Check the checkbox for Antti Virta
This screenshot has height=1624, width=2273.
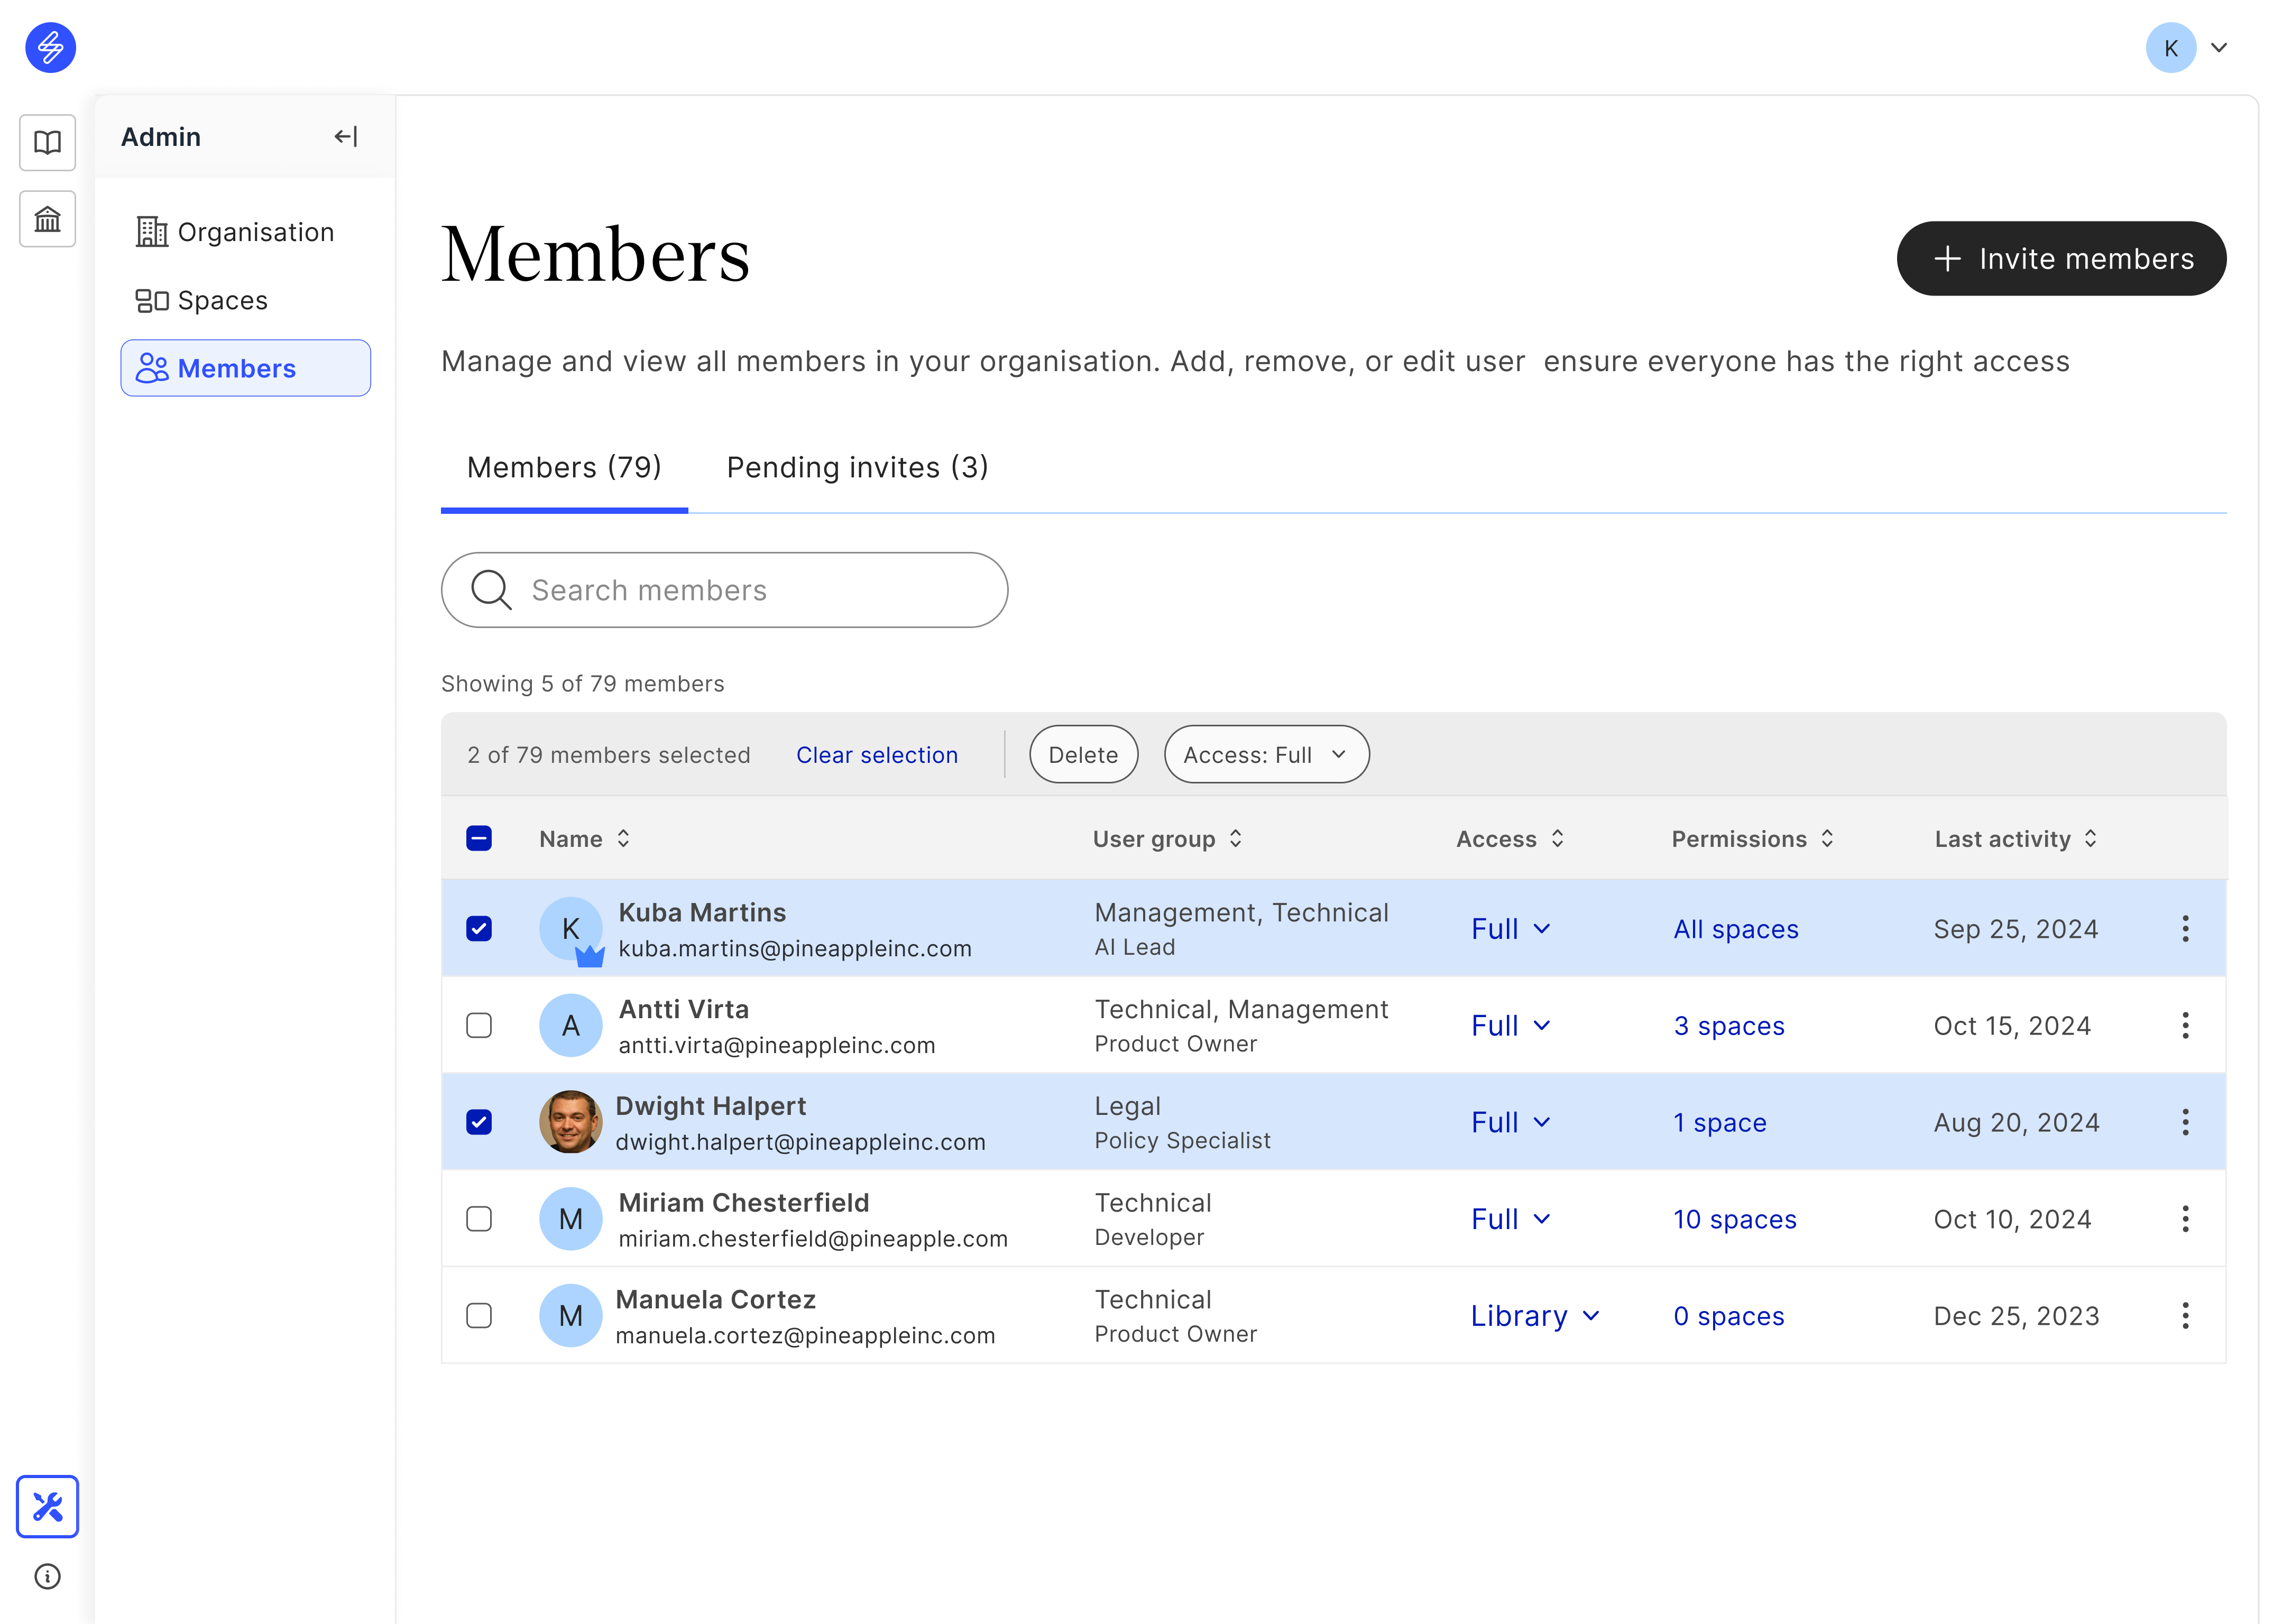[479, 1026]
